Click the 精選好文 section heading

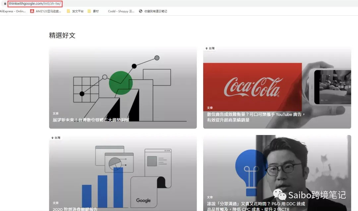tap(62, 35)
